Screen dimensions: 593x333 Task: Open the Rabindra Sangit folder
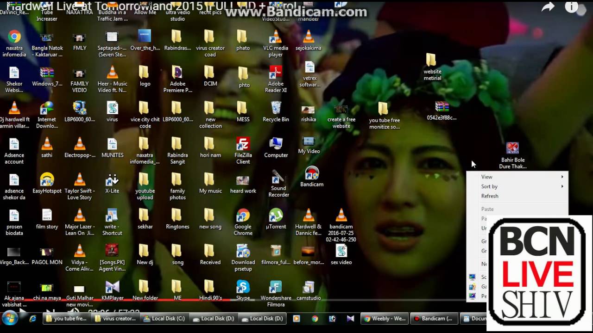177,150
